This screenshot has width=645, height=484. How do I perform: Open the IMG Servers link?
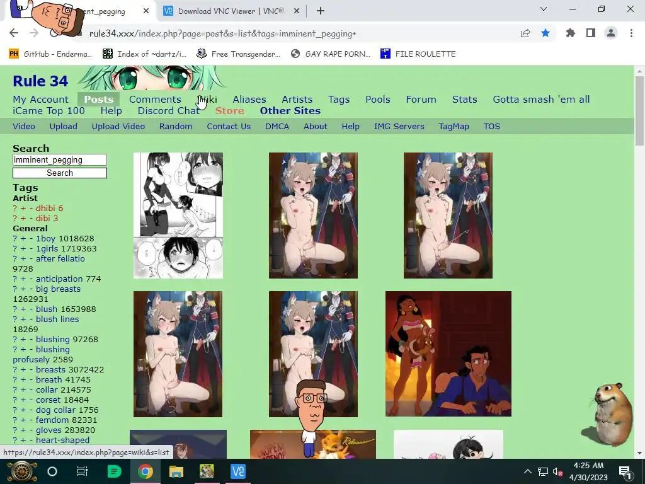pos(399,126)
